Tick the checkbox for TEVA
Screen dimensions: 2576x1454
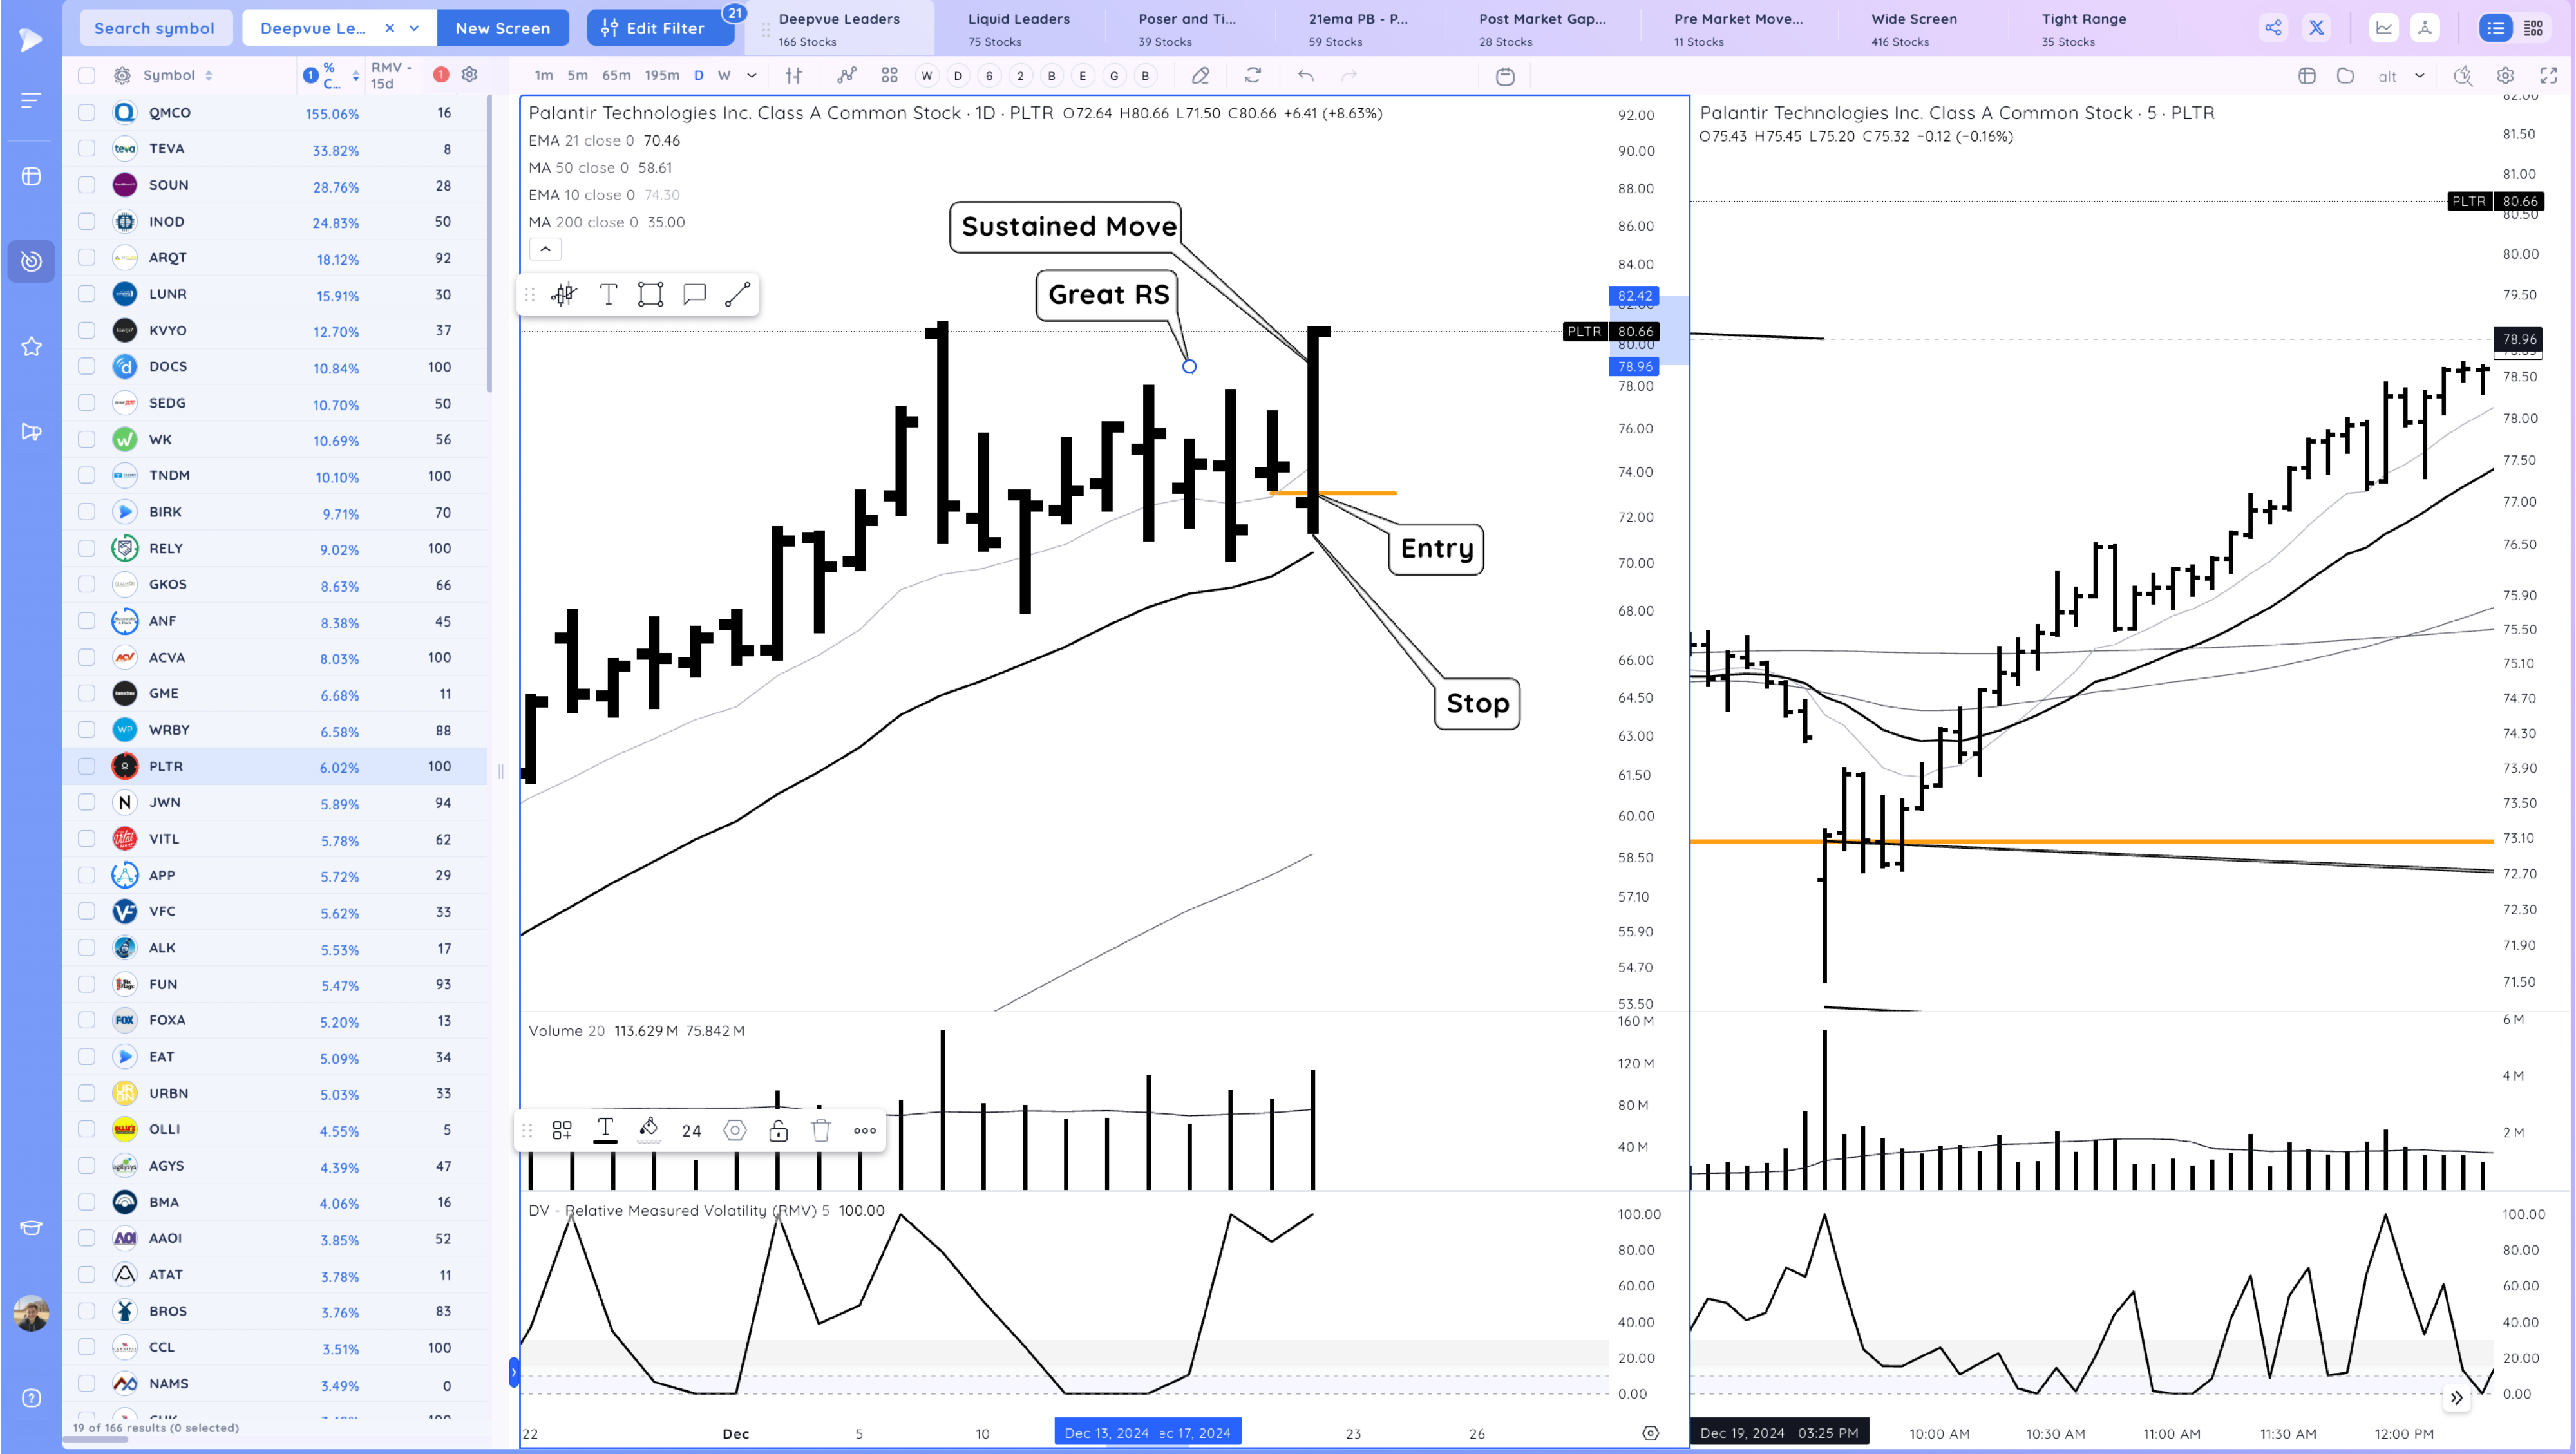pos(87,148)
